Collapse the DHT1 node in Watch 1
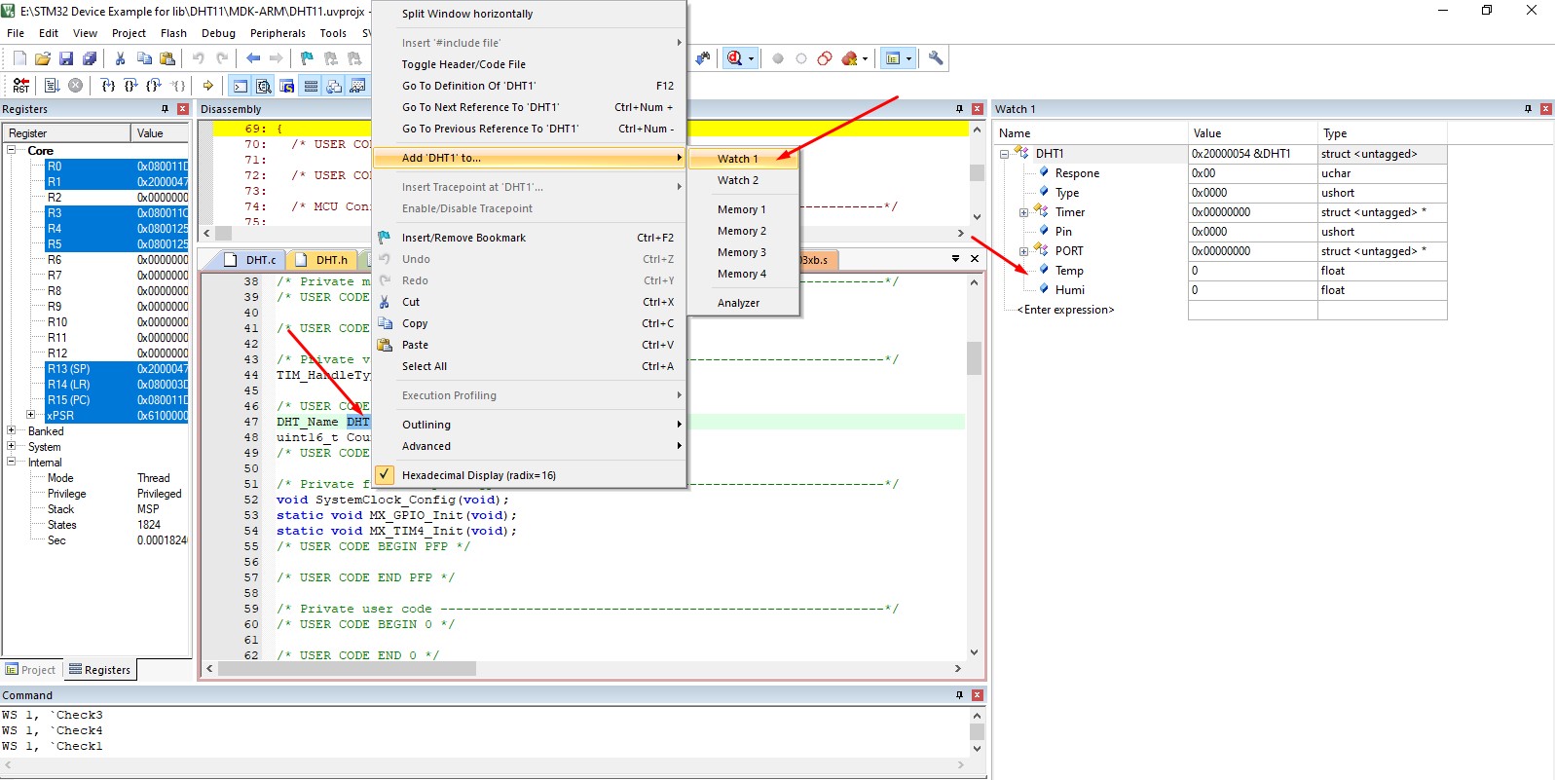1555x780 pixels. click(x=1004, y=154)
